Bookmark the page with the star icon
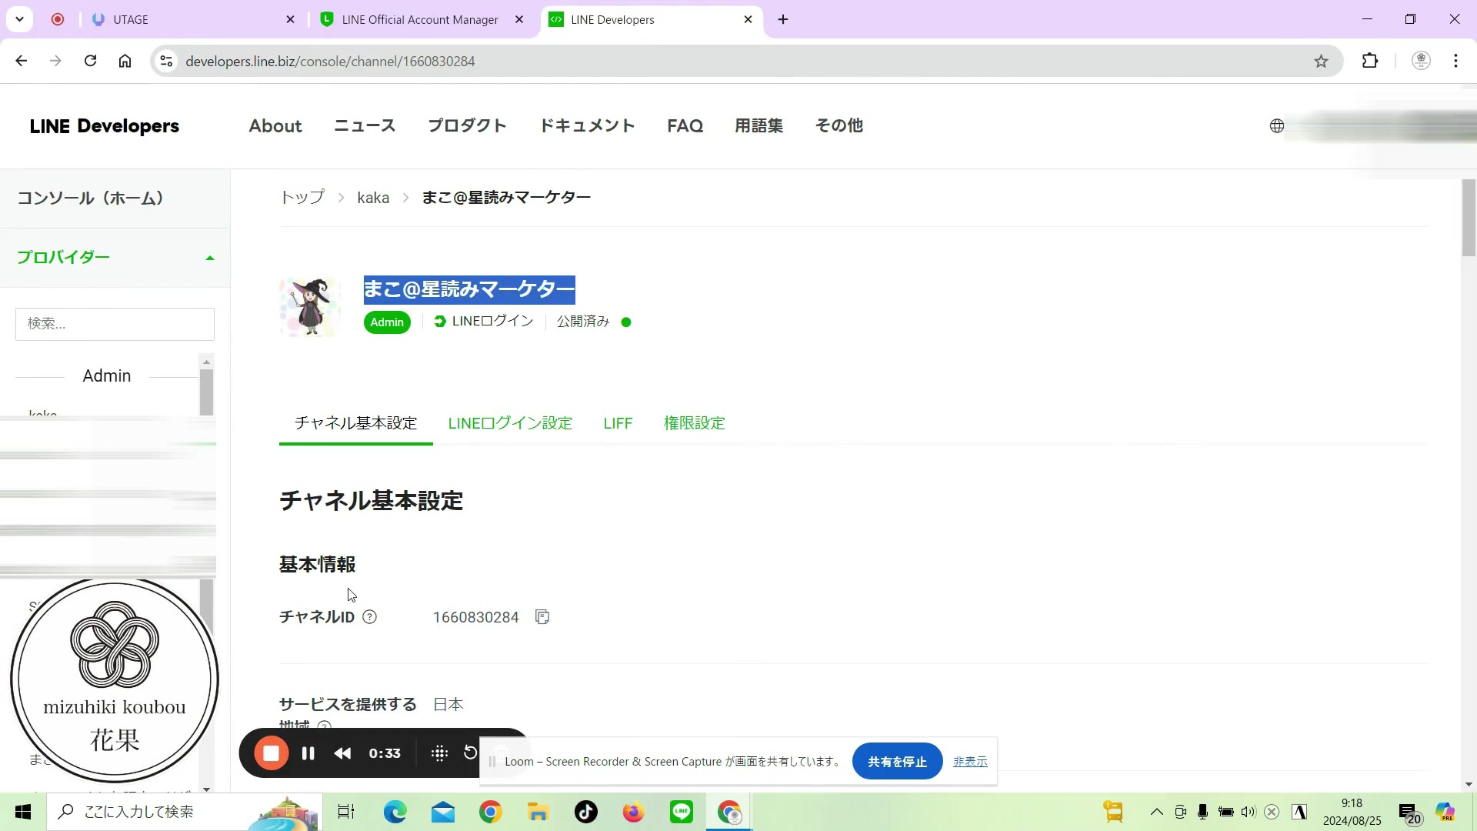Image resolution: width=1477 pixels, height=831 pixels. tap(1321, 61)
